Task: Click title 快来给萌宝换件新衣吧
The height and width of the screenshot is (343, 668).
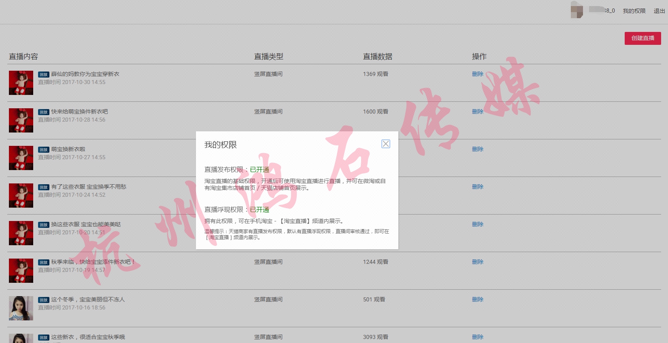Action: tap(79, 112)
